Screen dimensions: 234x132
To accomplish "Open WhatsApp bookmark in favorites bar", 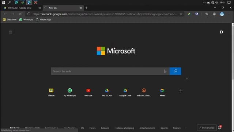I will click(x=26, y=19).
